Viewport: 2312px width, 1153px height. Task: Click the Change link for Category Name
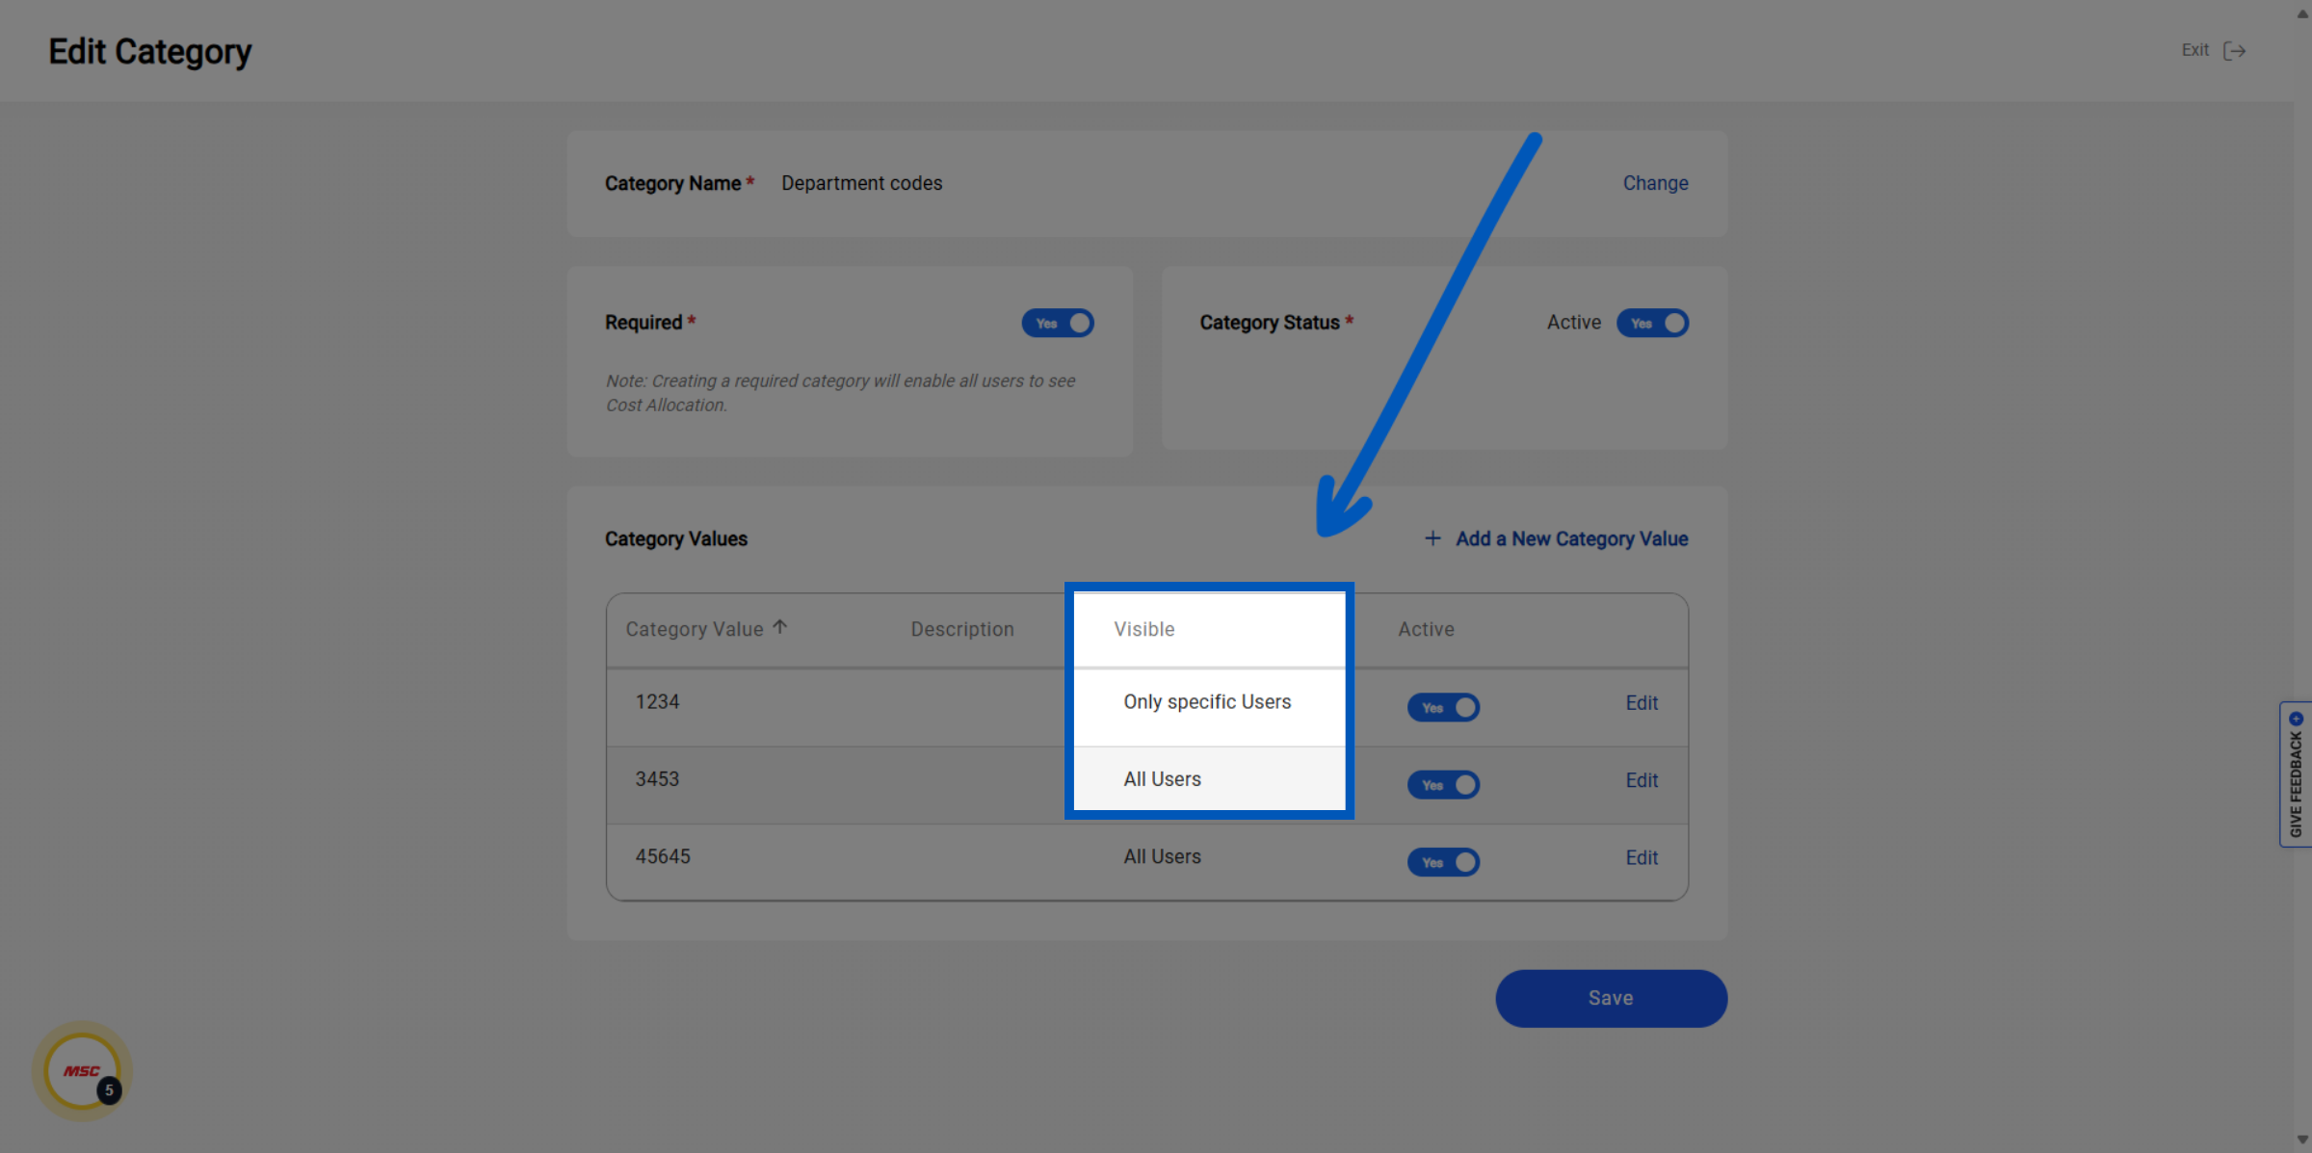1655,183
